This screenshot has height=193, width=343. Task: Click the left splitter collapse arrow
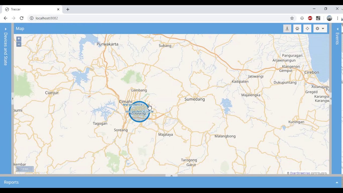pyautogui.click(x=13, y=99)
